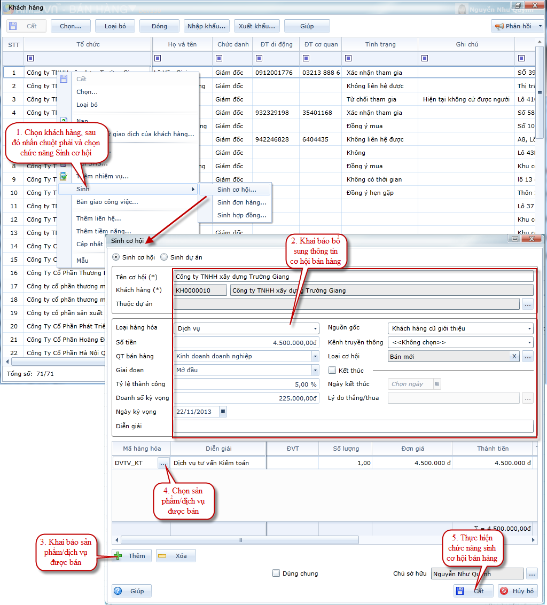Image resolution: width=547 pixels, height=605 pixels.
Task: Click into the Diễn giải text field
Action: pyautogui.click(x=353, y=426)
